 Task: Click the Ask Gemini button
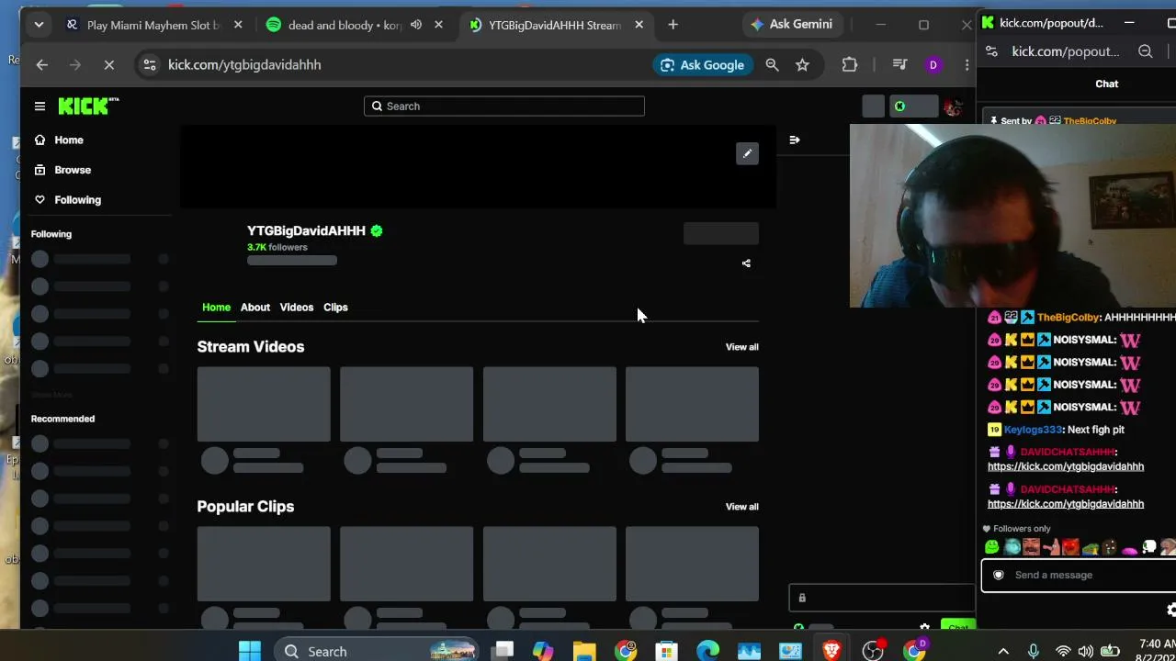791,25
